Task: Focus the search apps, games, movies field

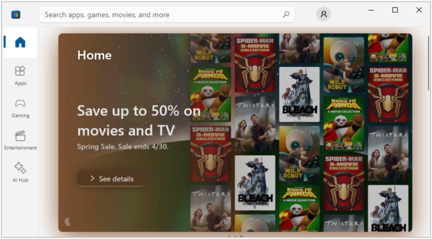Action: [x=160, y=15]
